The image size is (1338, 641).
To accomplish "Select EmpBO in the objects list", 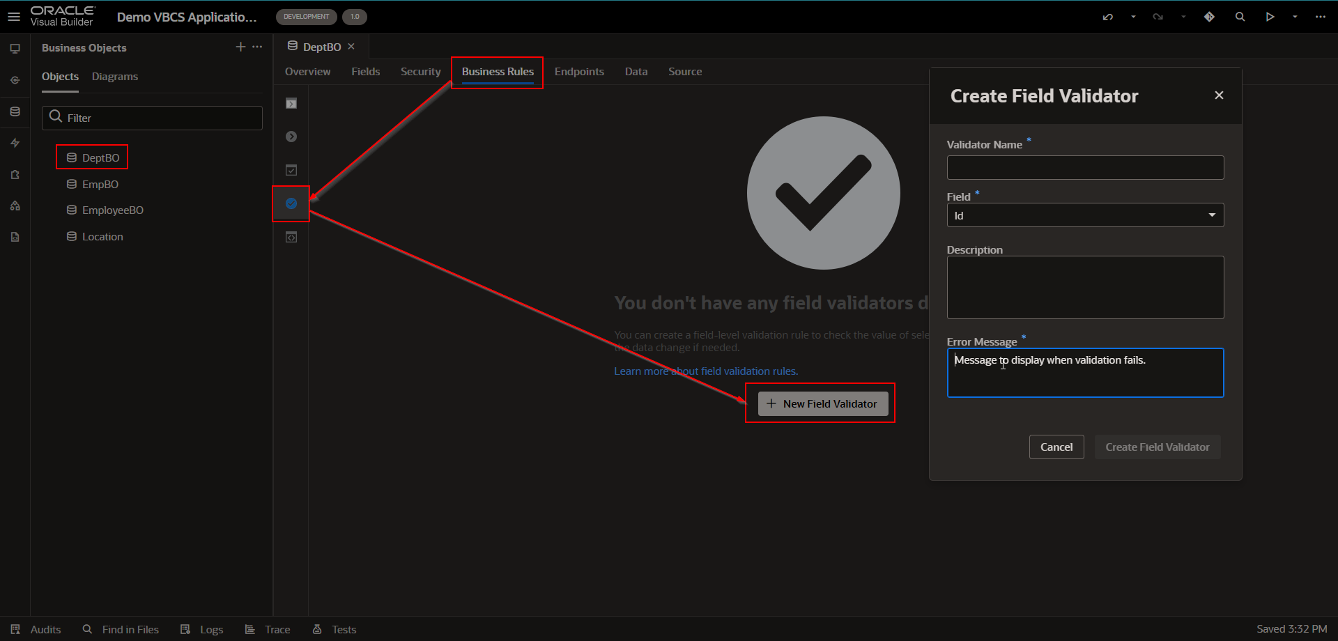I will 93,185.
